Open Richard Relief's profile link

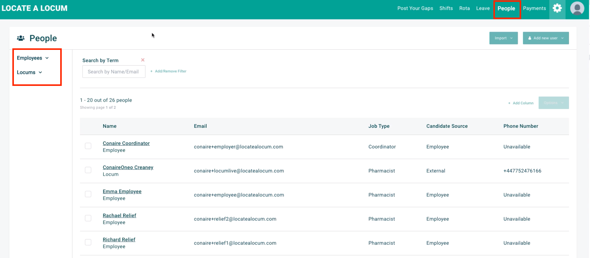[x=119, y=239]
